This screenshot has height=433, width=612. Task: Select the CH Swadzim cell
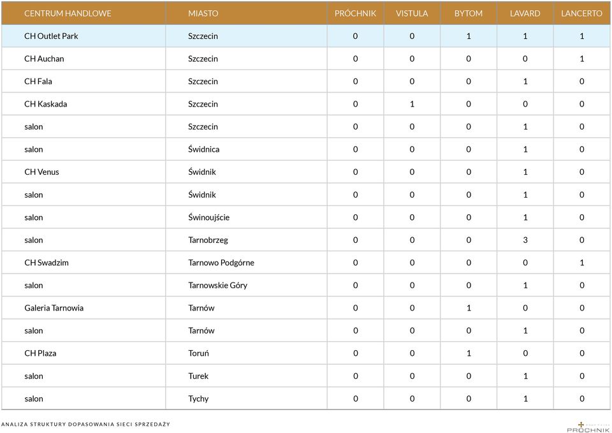point(47,263)
